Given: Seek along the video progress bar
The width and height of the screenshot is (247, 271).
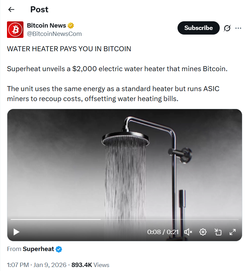Looking at the screenshot, I should pos(124,219).
